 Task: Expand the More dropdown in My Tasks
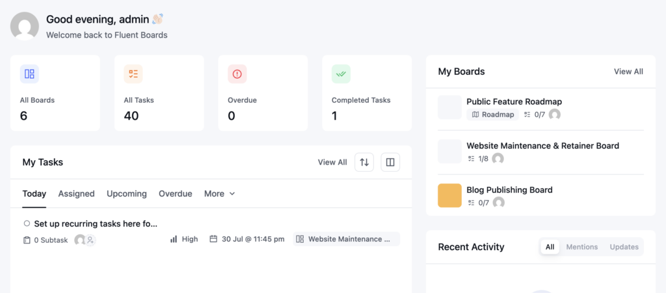coord(220,194)
